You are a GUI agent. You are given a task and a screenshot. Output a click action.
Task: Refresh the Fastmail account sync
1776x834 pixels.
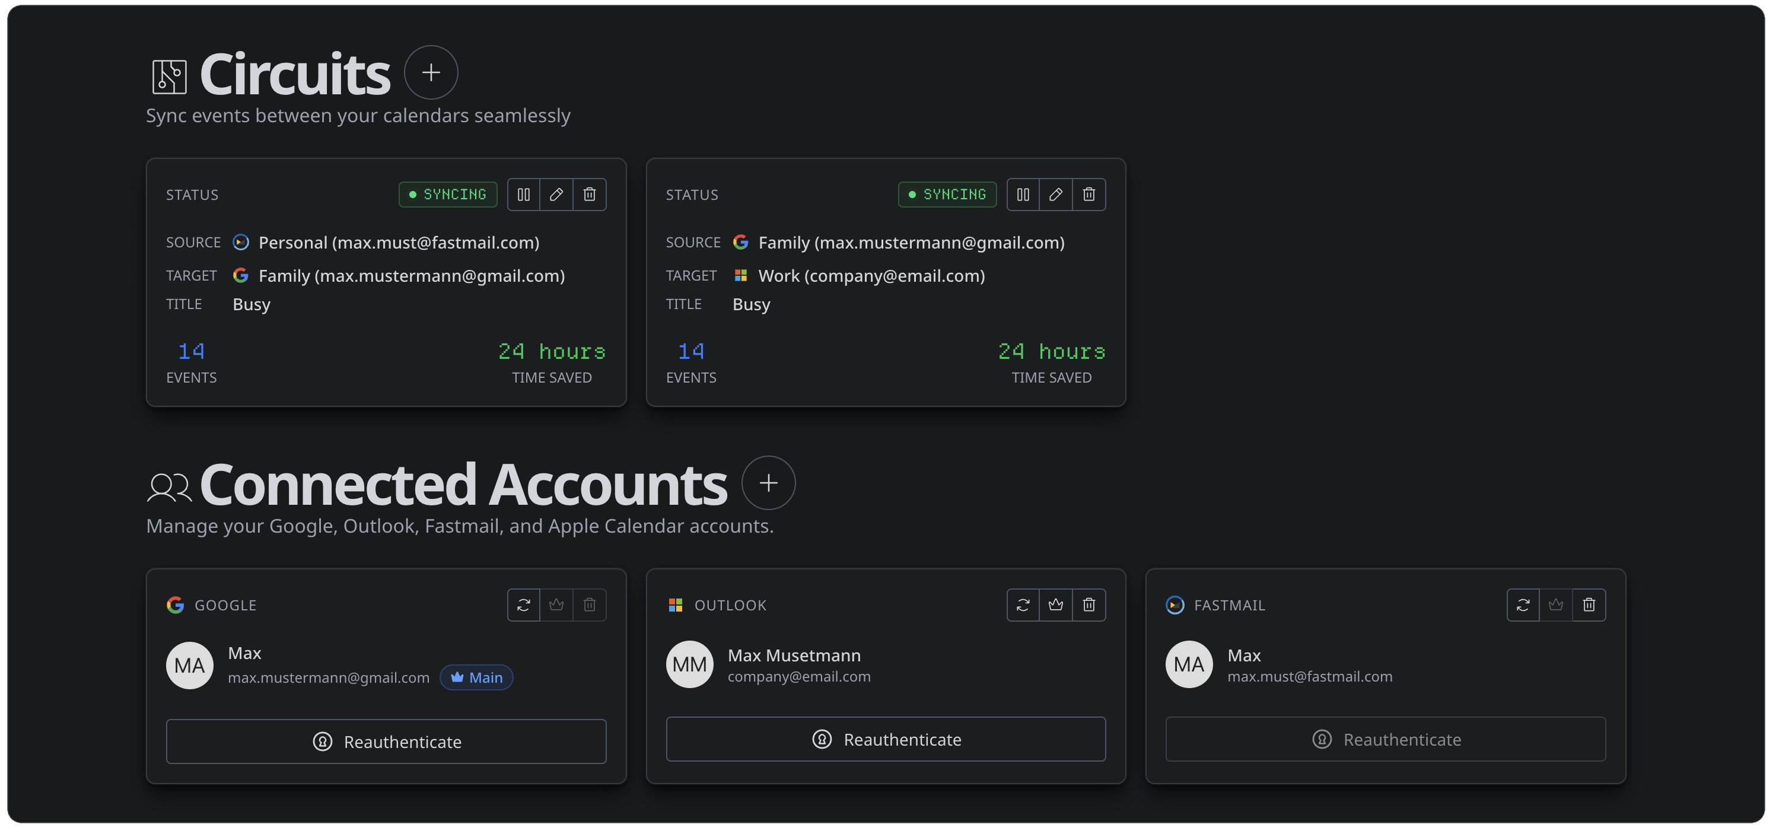1523,604
